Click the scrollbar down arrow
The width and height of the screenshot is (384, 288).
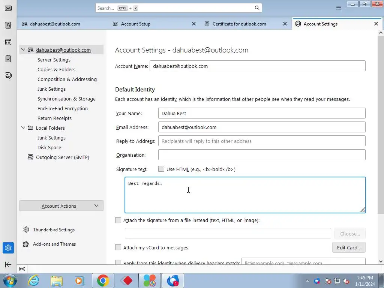tap(381, 261)
